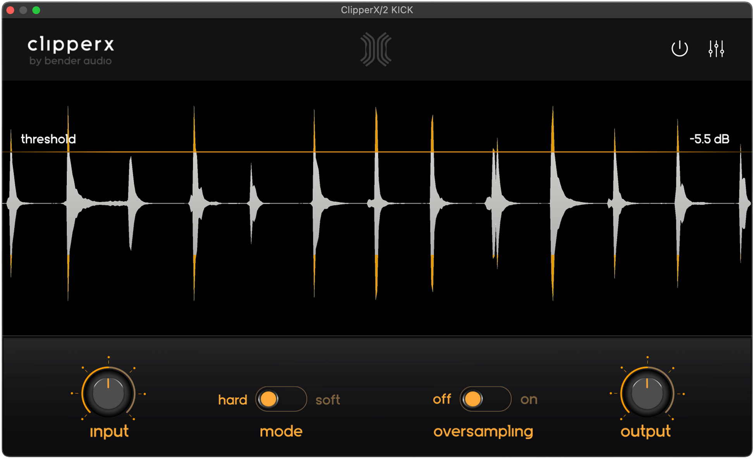Click the input label under knob

109,431
